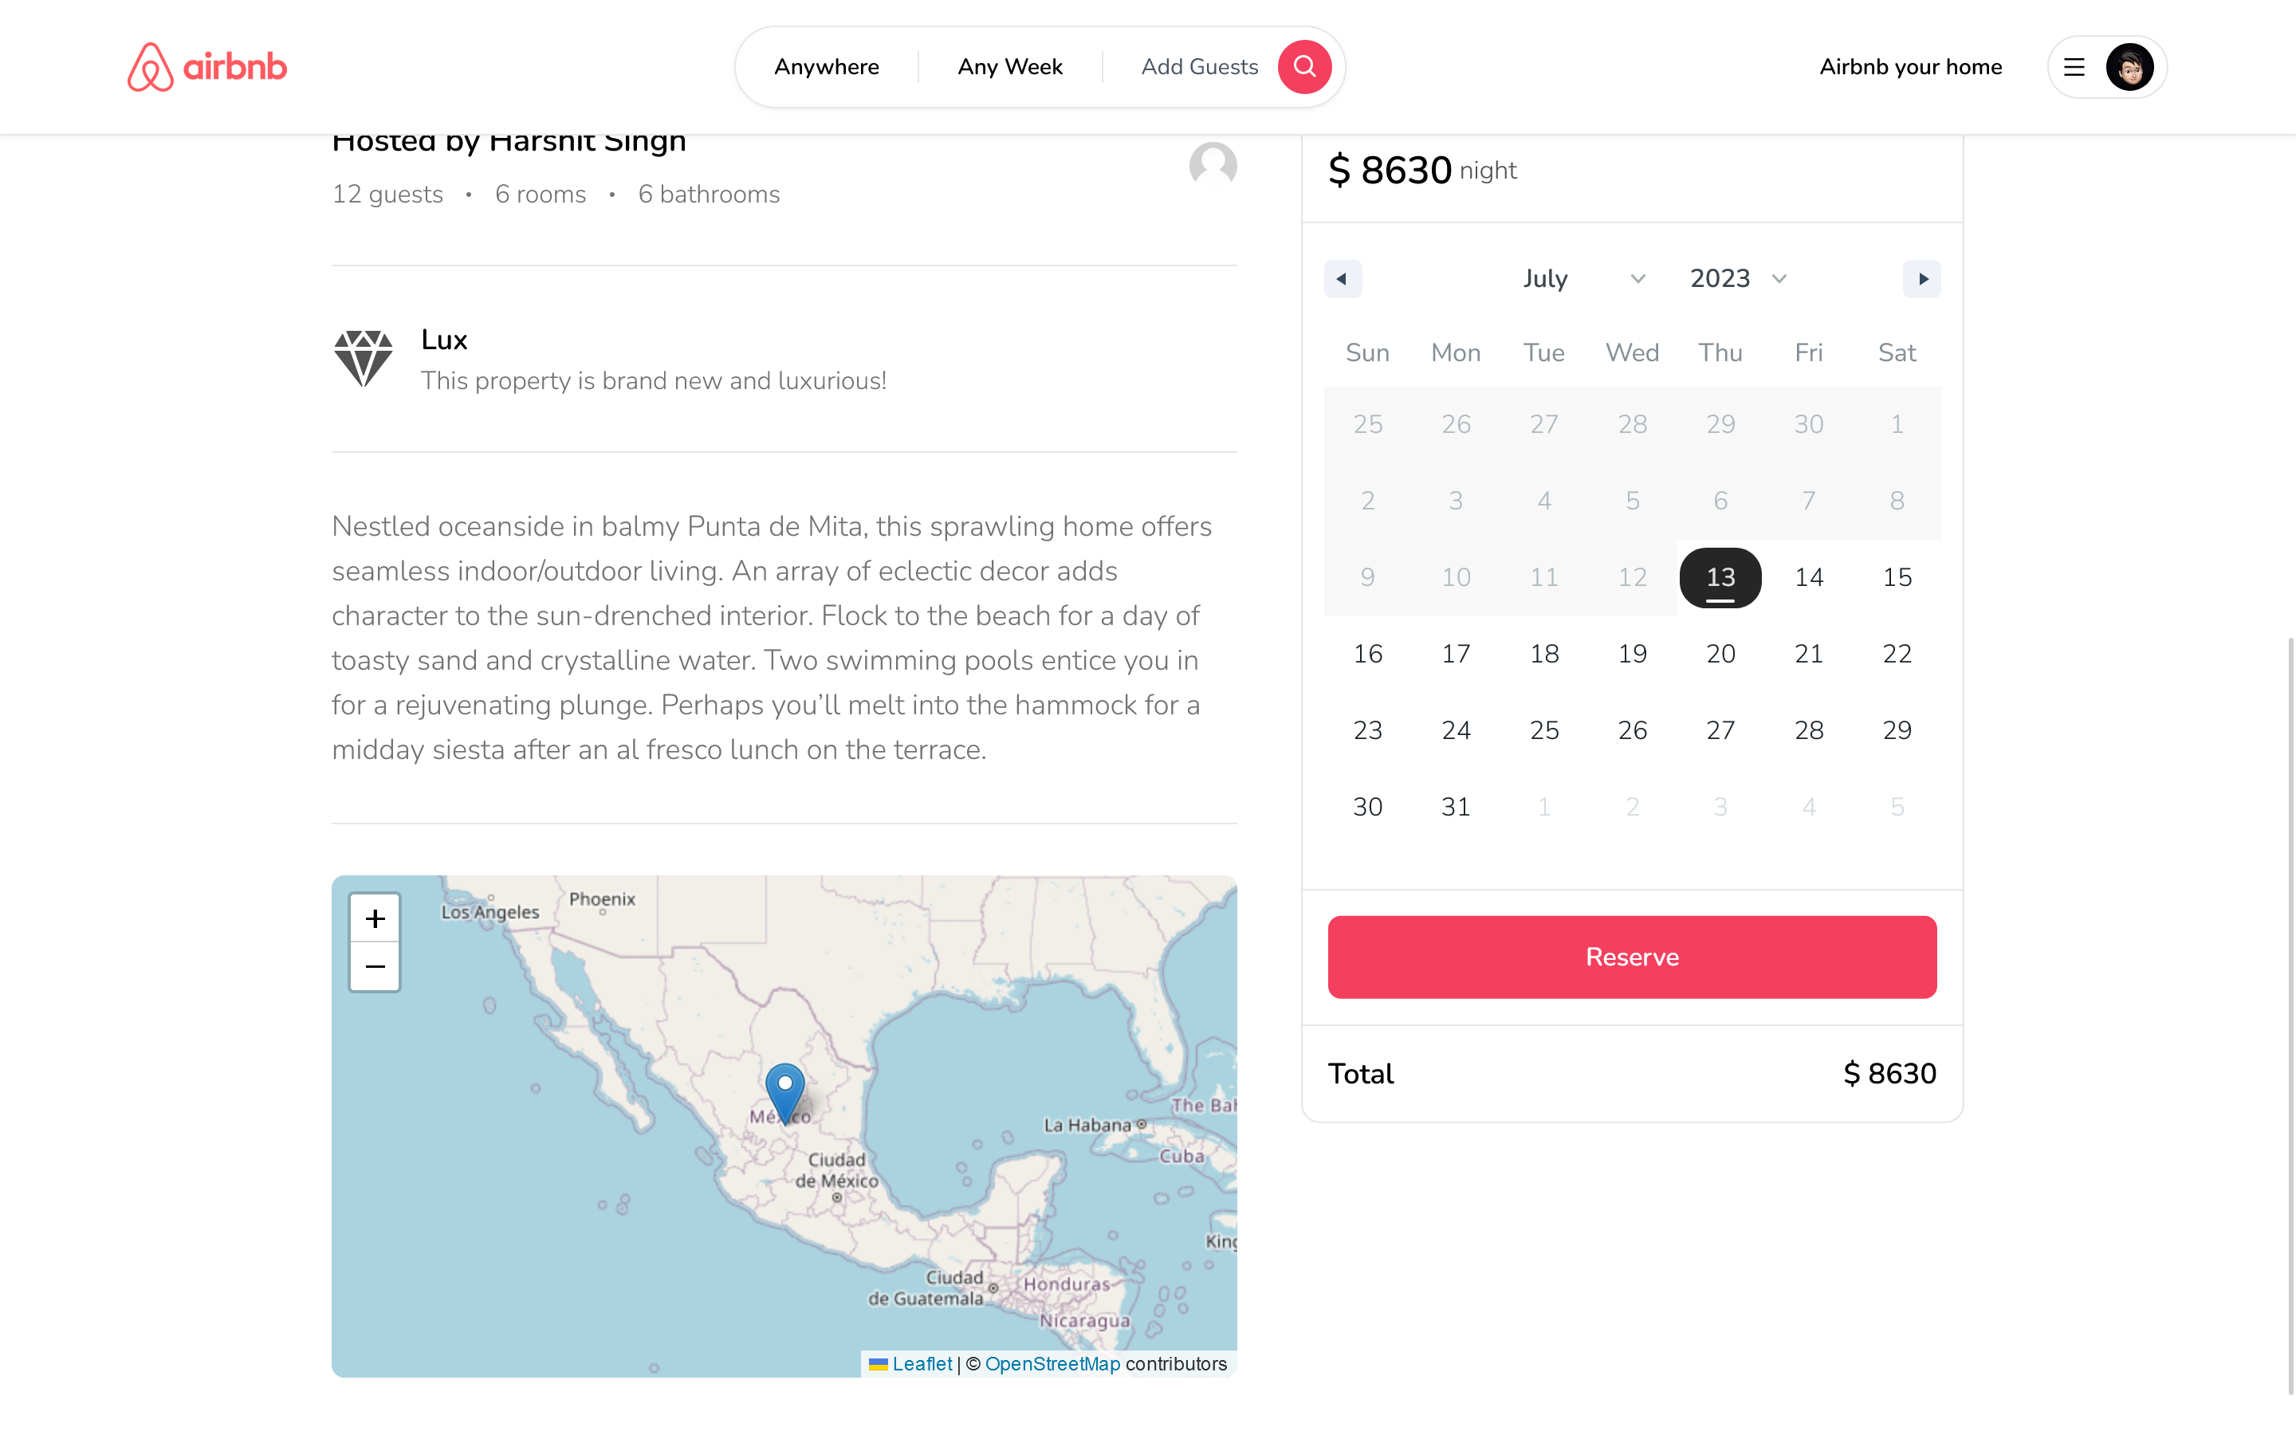
Task: Enable the map zoom out minus toggle
Action: 372,967
